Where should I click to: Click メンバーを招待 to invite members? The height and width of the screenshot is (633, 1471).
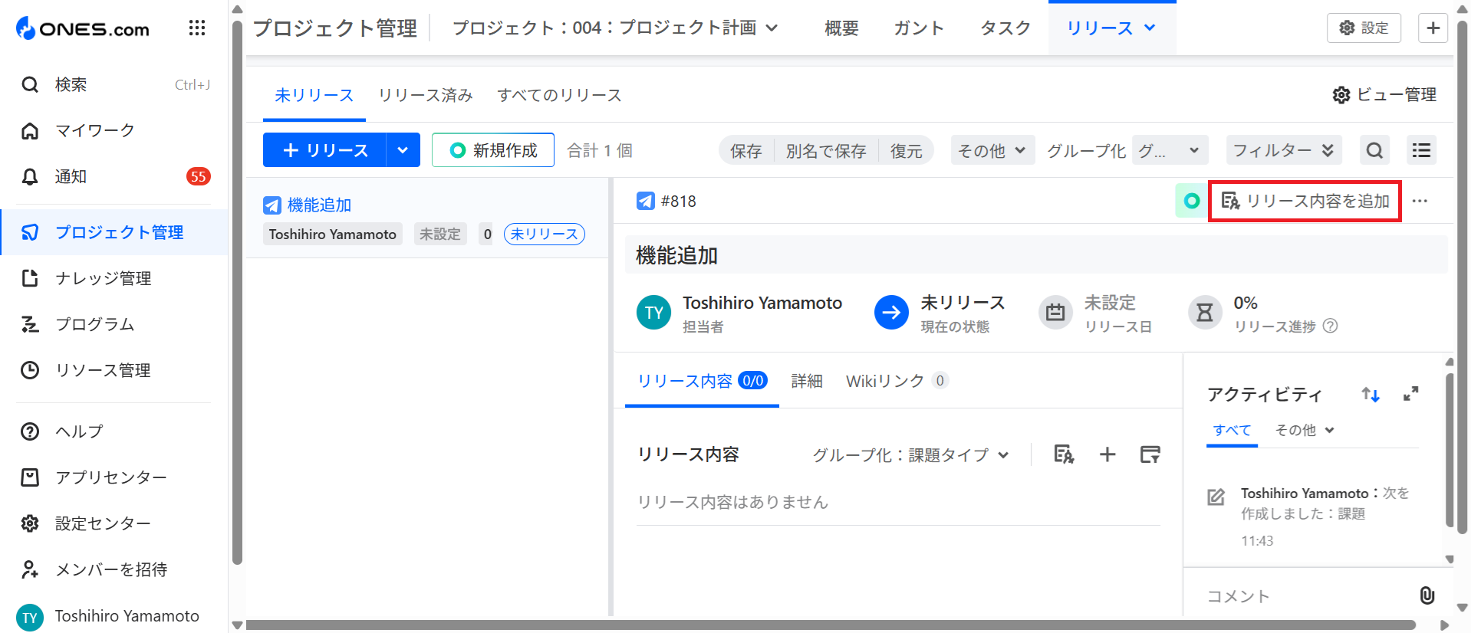(115, 569)
